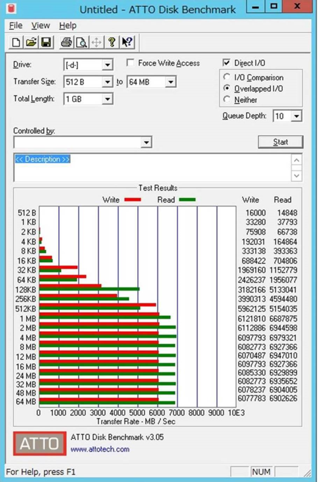Click the Start button
Screen dimensions: 320x482
tap(280, 142)
